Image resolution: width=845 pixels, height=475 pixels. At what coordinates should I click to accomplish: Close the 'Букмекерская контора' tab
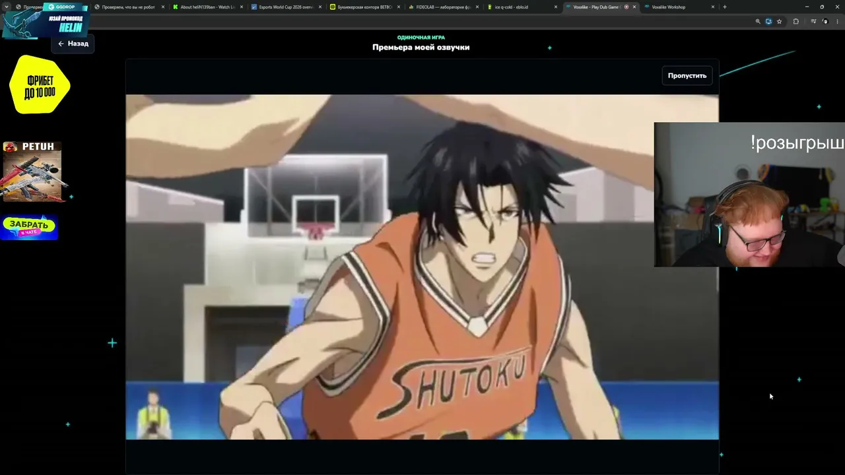[x=399, y=7]
